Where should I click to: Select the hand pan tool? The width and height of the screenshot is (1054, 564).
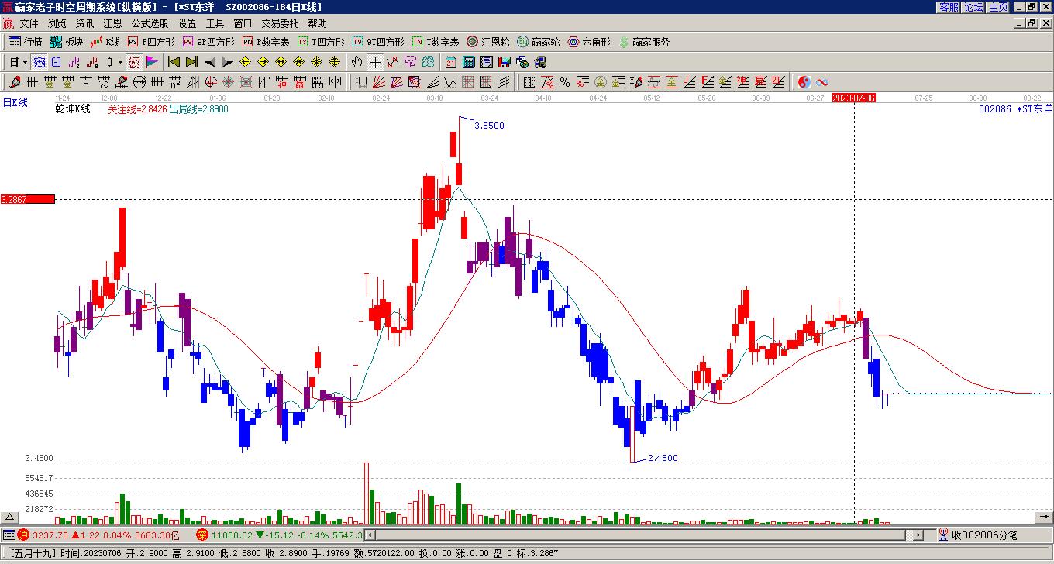pos(356,62)
